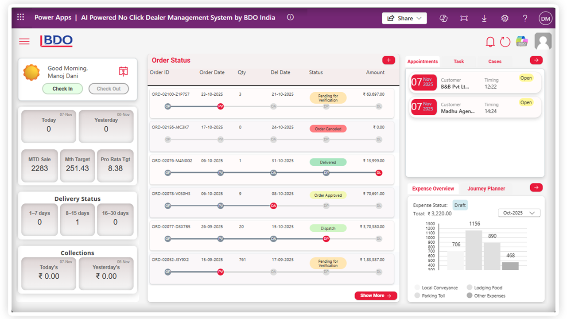Click the download icon in header
This screenshot has width=567, height=319.
(x=484, y=18)
